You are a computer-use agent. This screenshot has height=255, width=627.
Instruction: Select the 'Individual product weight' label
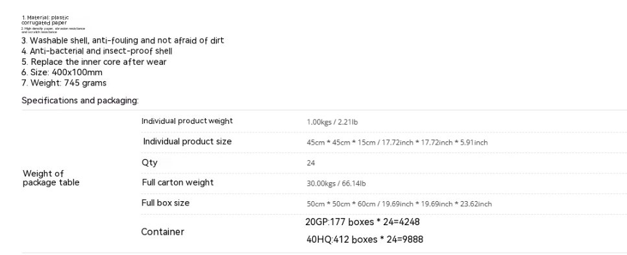pyautogui.click(x=187, y=121)
